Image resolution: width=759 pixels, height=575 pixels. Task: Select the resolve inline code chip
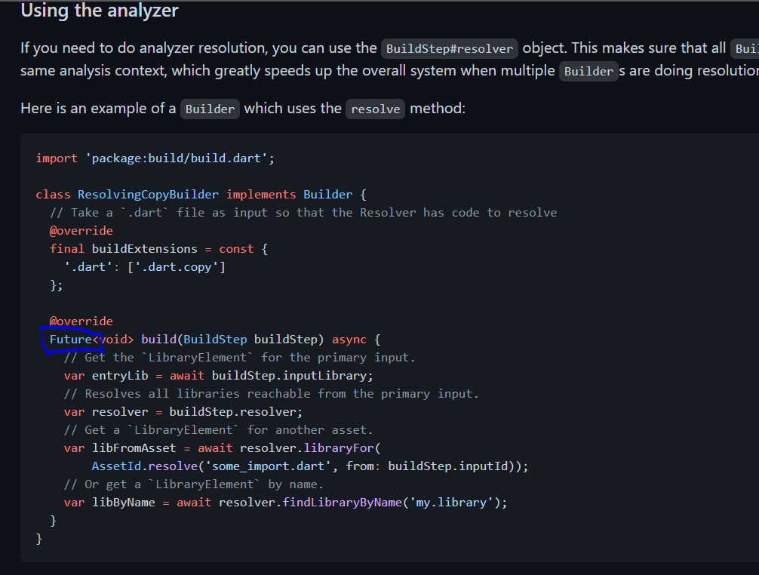375,109
